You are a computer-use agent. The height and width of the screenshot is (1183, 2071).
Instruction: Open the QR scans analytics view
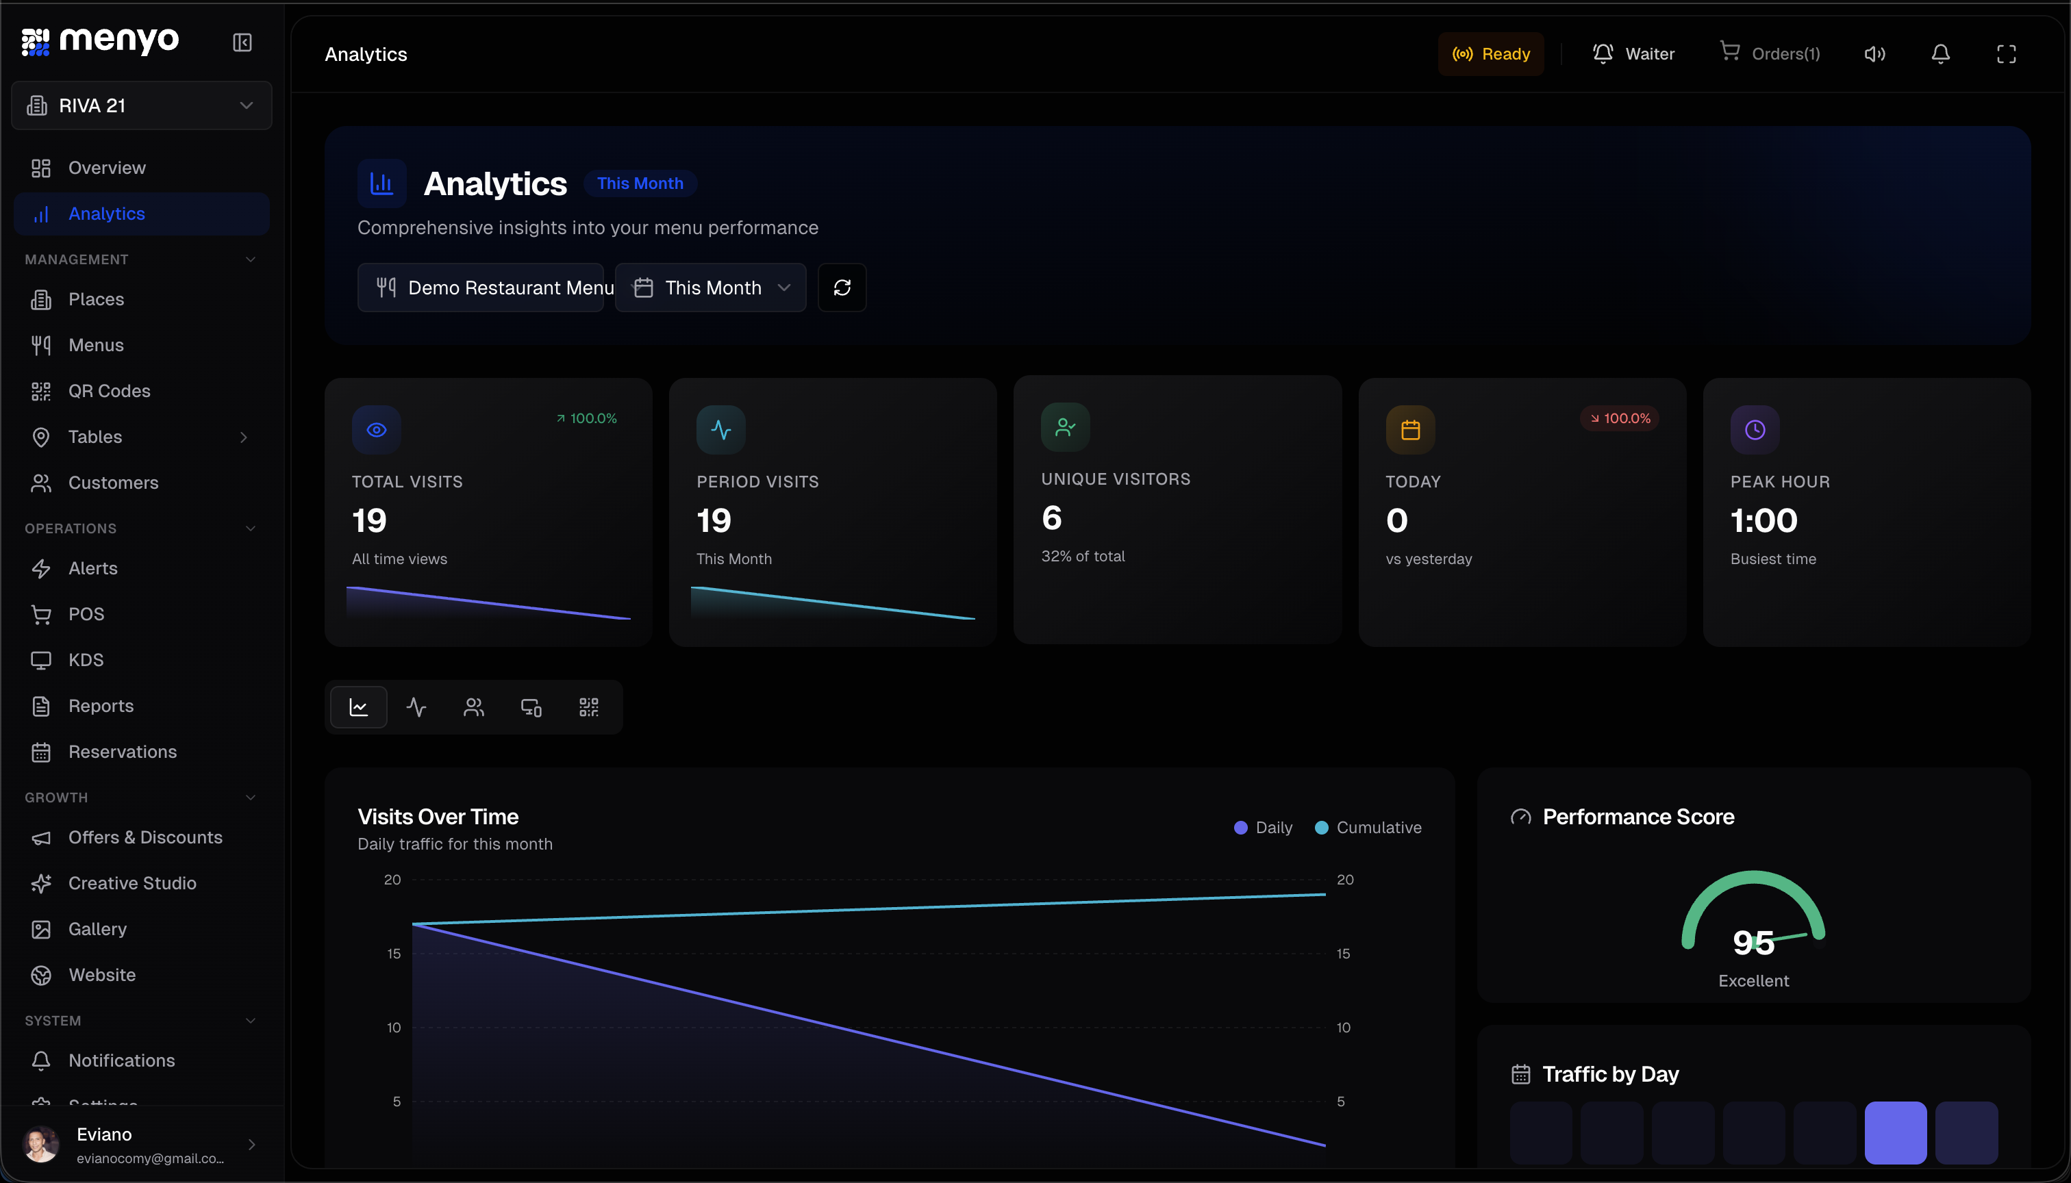(x=588, y=706)
